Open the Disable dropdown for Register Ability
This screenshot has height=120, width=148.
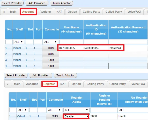pos(76,116)
